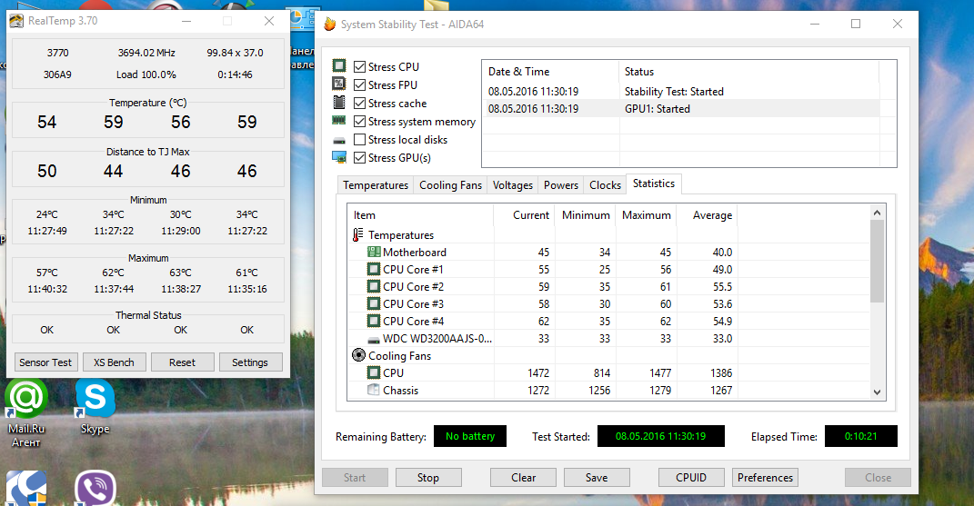Click the statistics list scroll-up arrow
Viewport: 974px width, 506px height.
point(877,213)
